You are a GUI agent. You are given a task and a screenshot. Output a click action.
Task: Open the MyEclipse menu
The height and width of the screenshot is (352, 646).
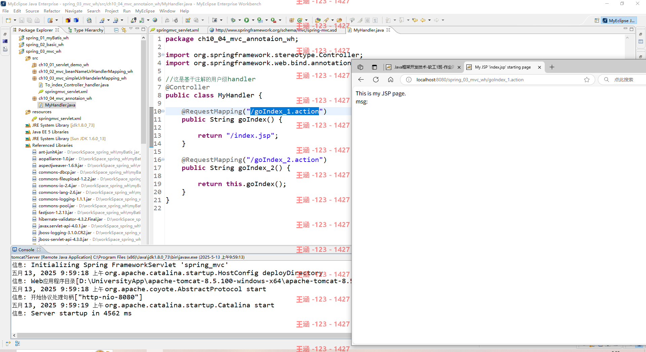point(145,11)
